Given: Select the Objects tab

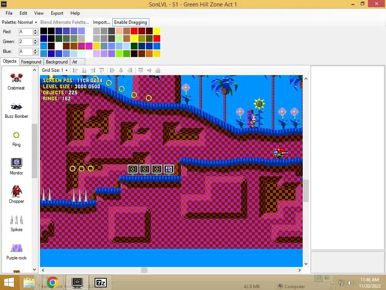Looking at the screenshot, I should click(x=9, y=61).
